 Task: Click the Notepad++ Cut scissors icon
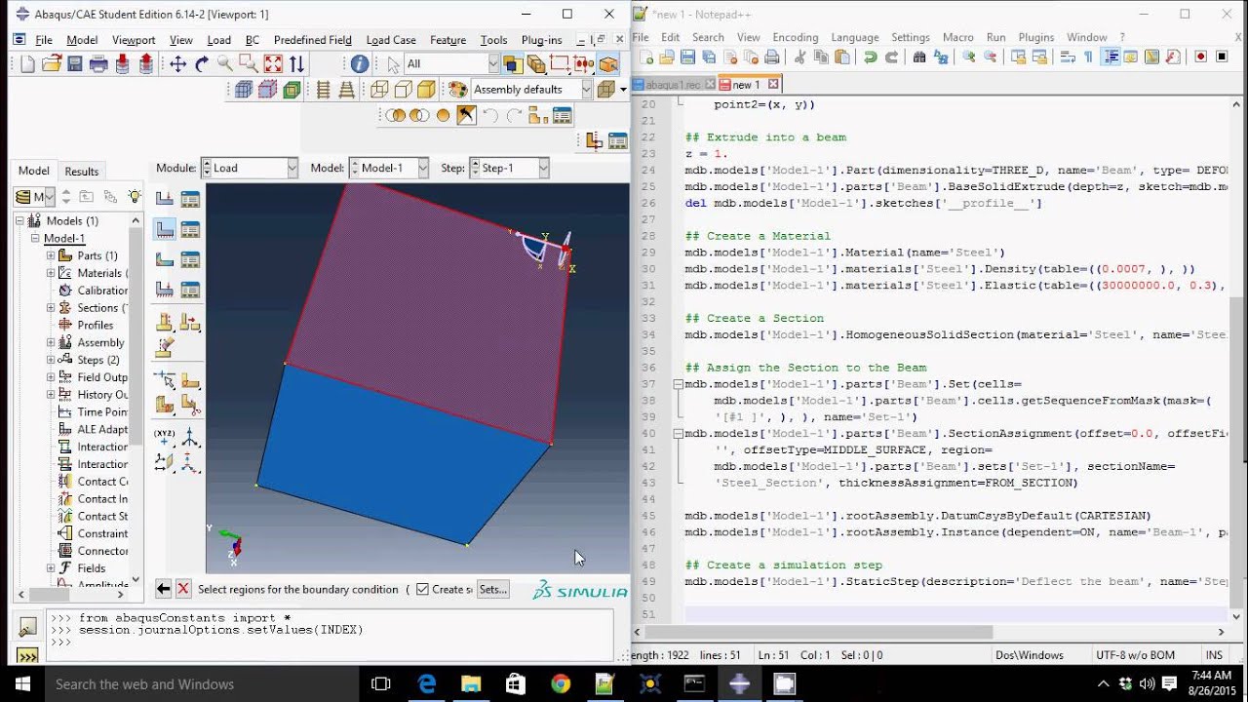click(799, 58)
